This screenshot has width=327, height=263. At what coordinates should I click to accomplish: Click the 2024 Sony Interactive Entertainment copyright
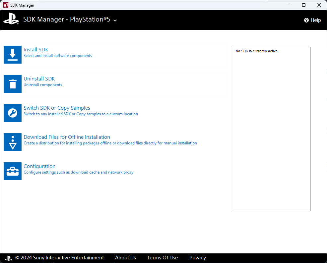pos(59,258)
